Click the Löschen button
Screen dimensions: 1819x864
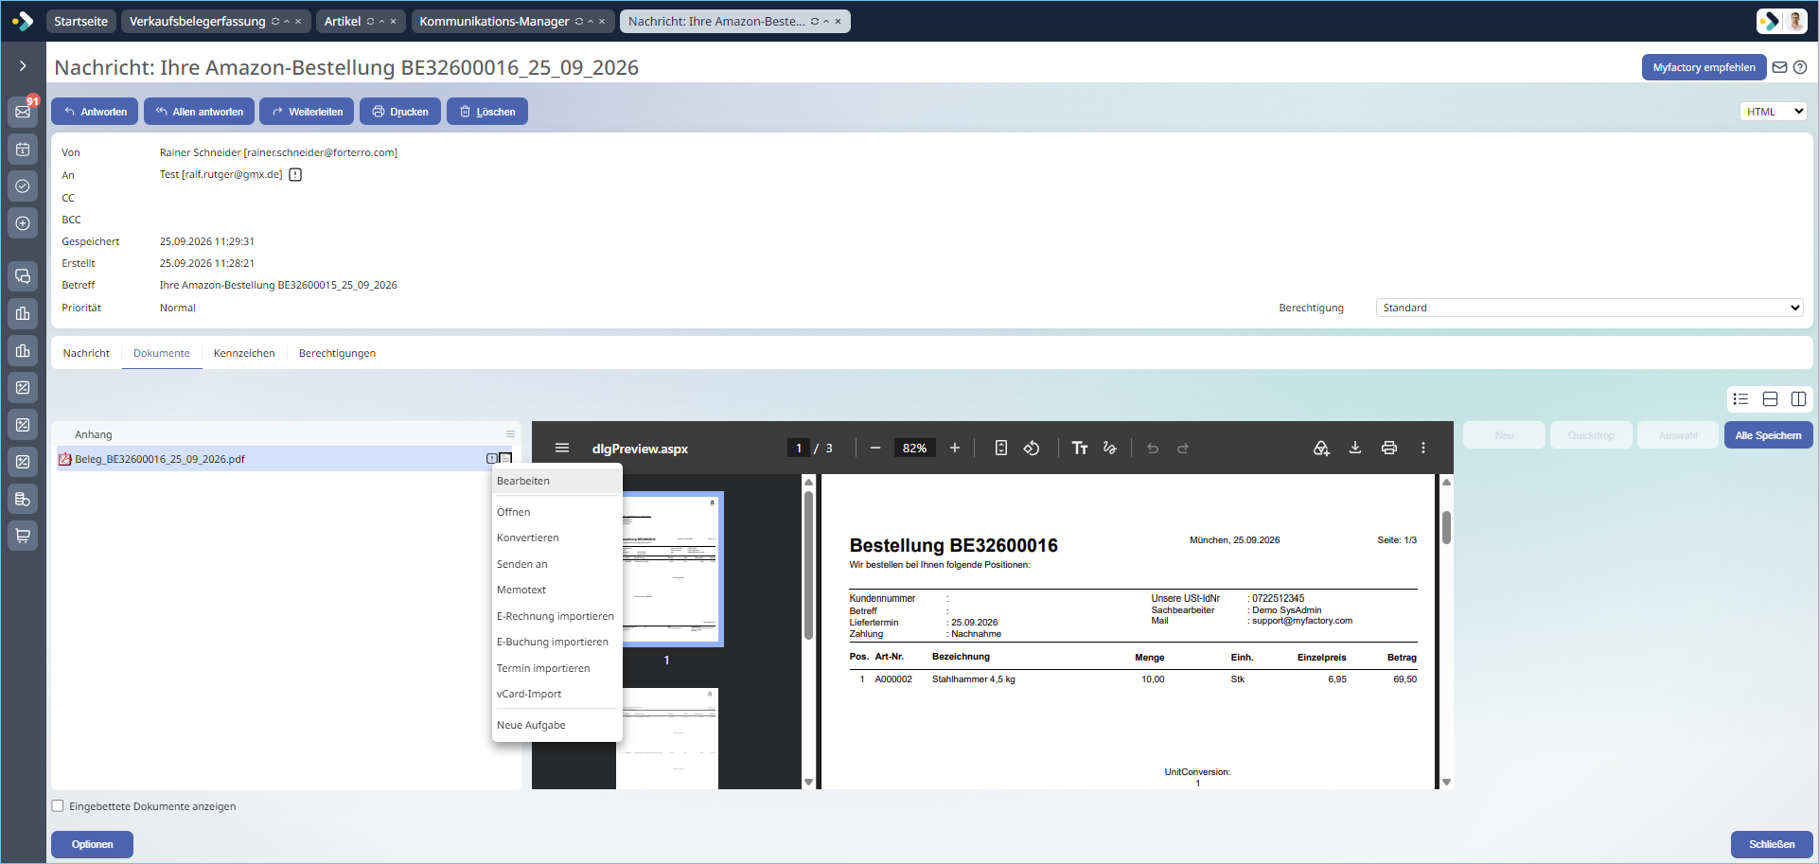(487, 112)
